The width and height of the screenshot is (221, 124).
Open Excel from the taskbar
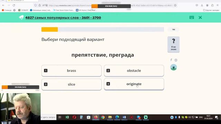(67, 117)
